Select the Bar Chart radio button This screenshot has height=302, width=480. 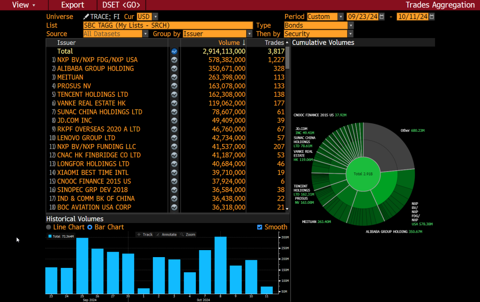pyautogui.click(x=90, y=227)
